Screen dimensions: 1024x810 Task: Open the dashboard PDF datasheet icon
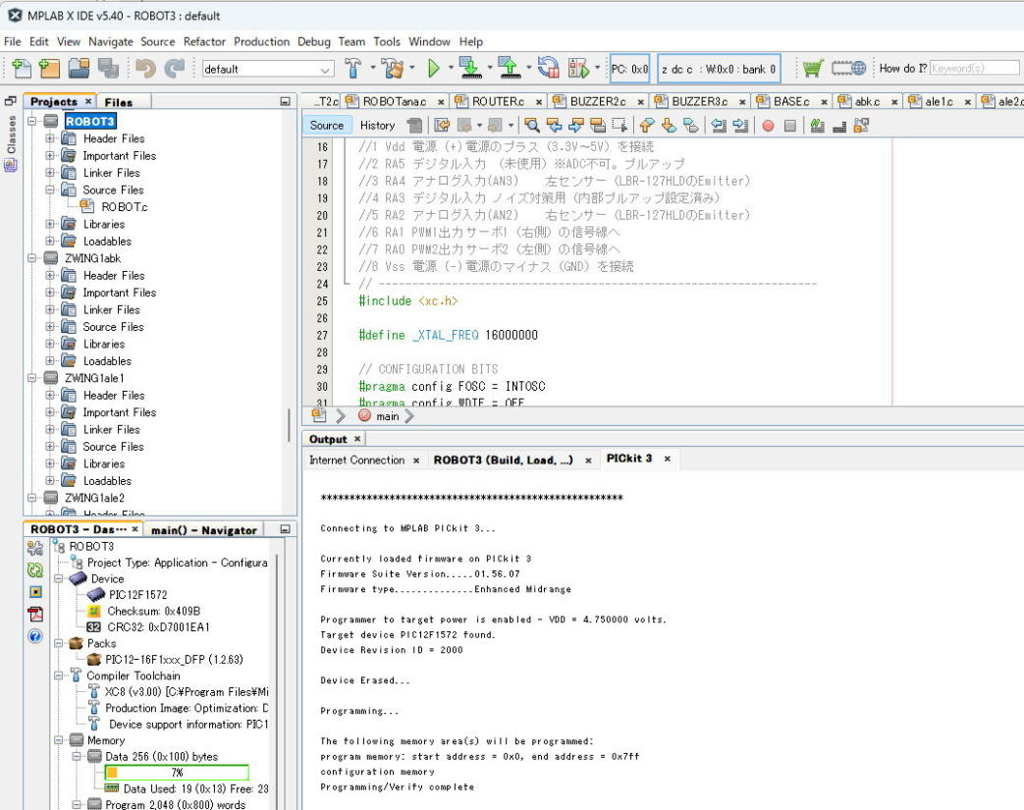(35, 614)
